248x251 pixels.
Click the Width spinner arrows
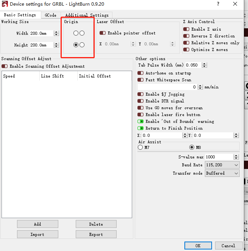tap(56, 33)
